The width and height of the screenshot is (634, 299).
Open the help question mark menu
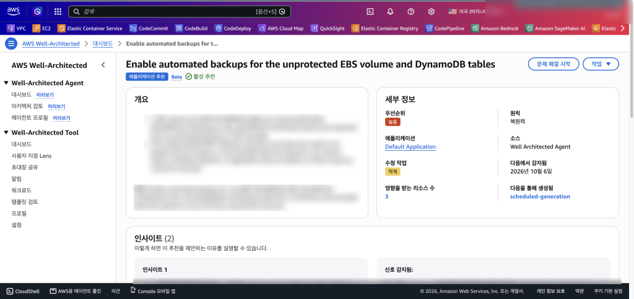(x=411, y=12)
